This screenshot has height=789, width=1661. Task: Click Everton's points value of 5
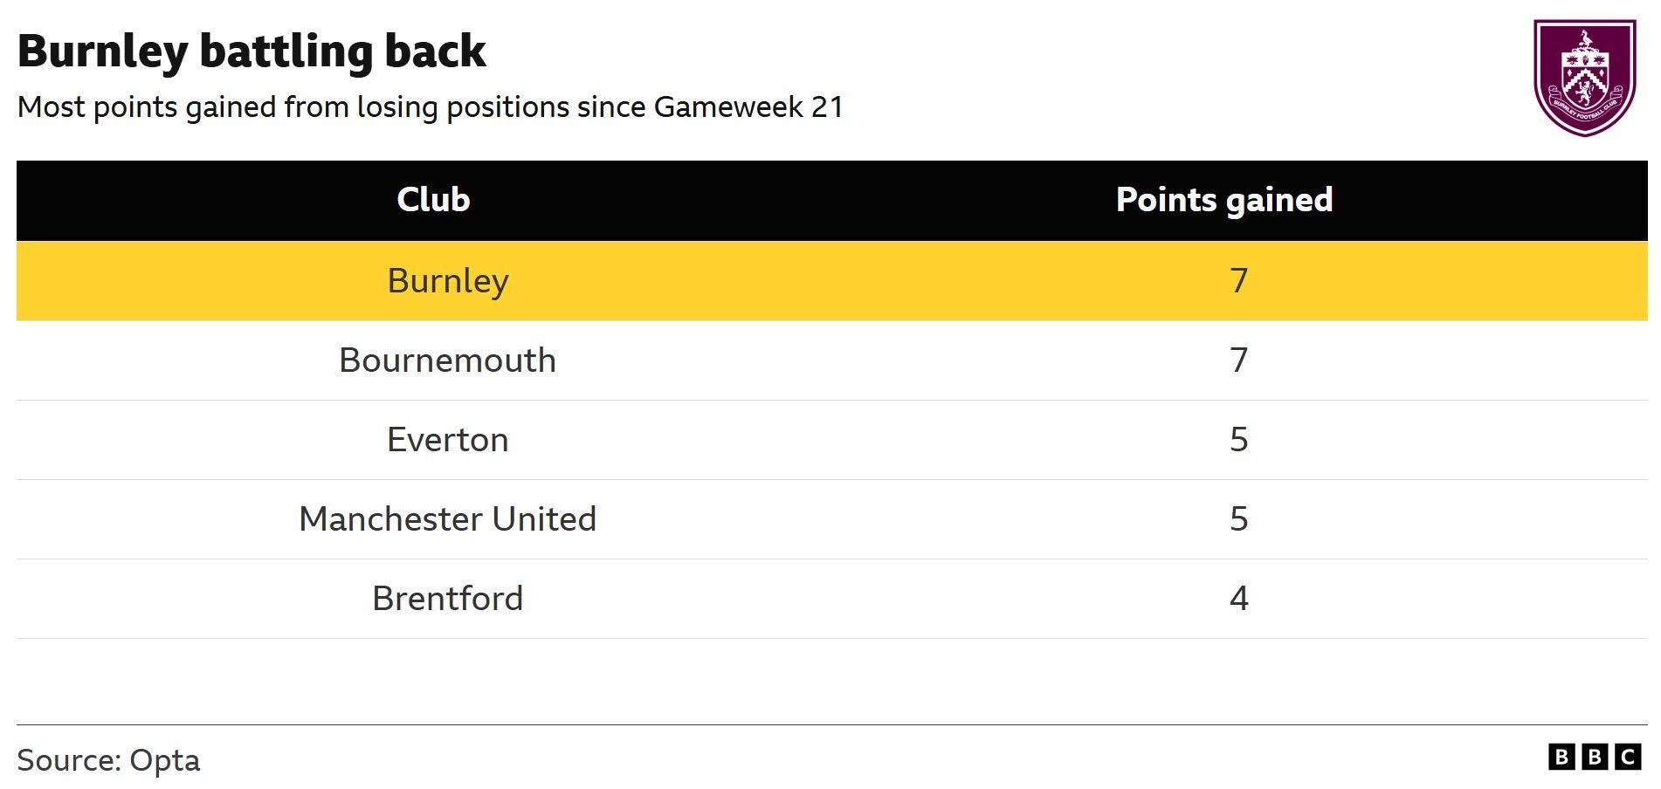coord(1238,440)
